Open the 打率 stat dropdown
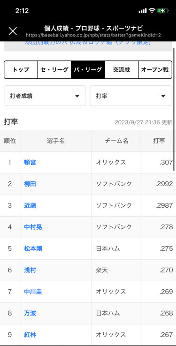This screenshot has height=346, width=176. click(x=131, y=96)
